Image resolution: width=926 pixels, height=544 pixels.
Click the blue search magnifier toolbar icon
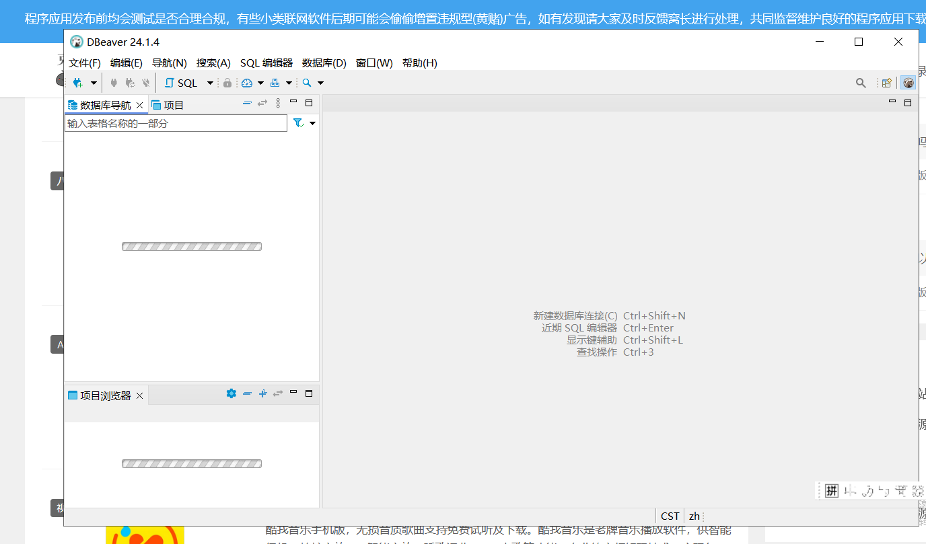[307, 83]
